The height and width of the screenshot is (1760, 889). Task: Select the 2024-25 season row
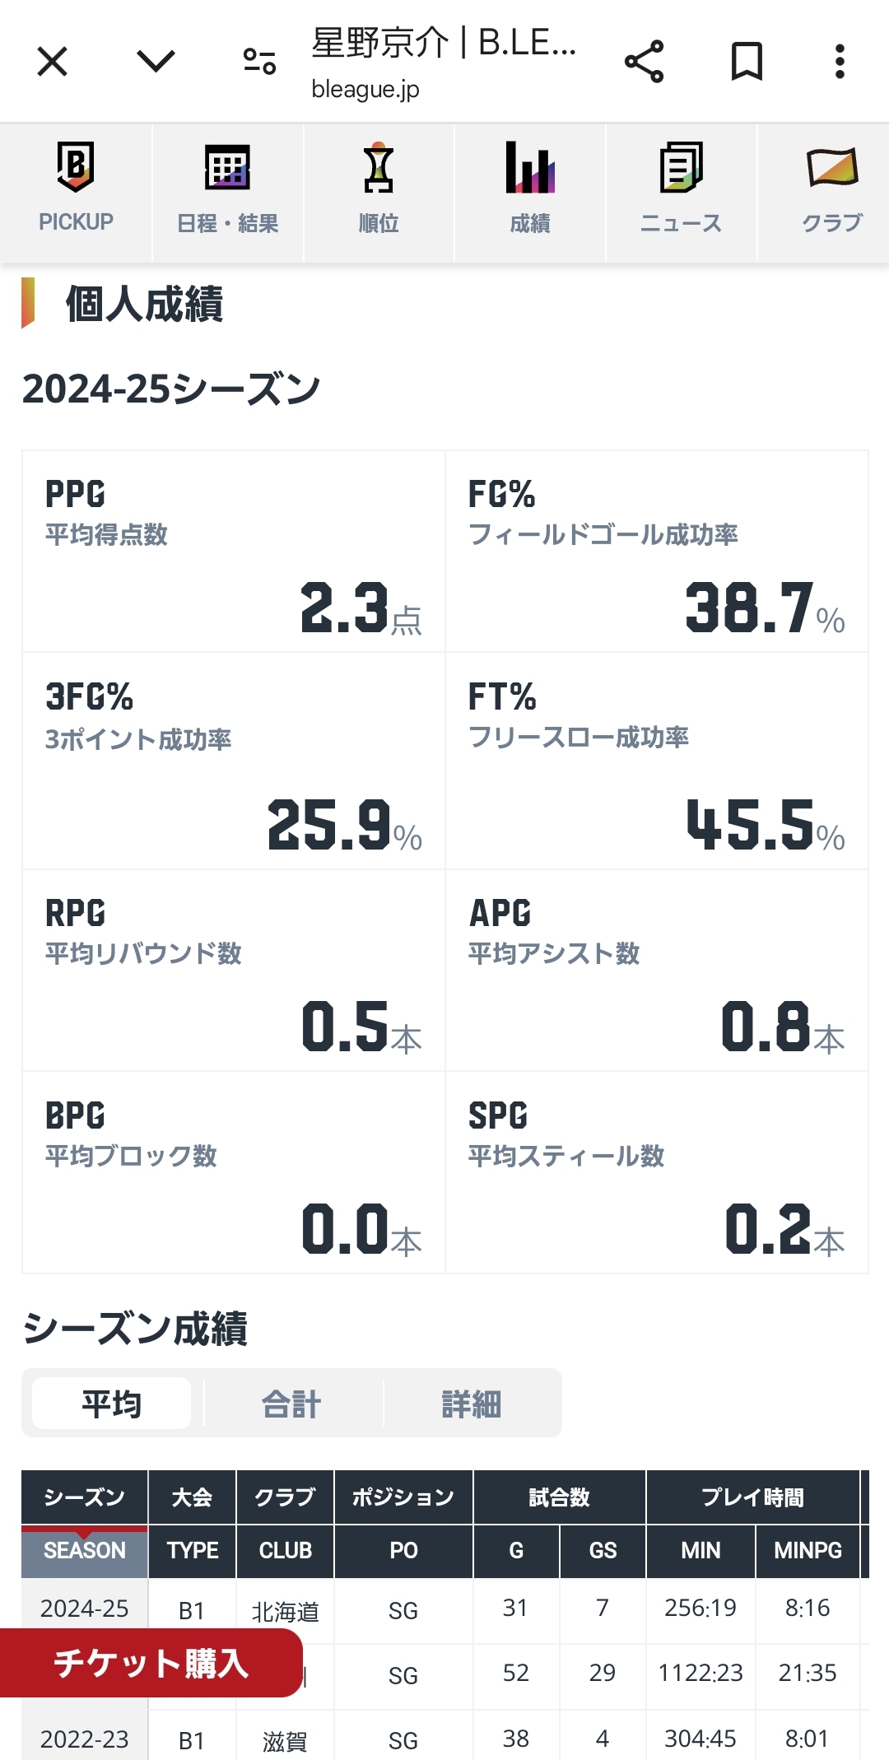tap(445, 1610)
